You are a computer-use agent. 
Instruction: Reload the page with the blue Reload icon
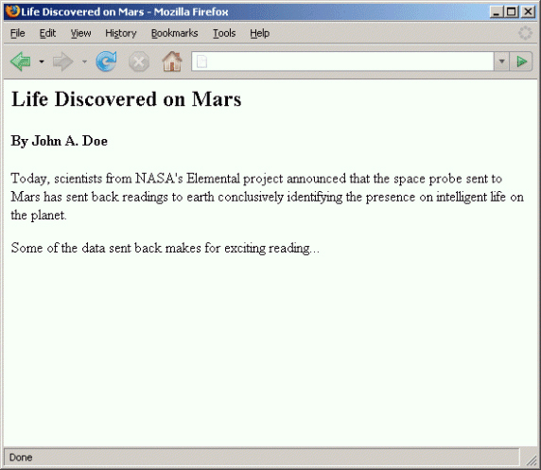pos(106,61)
